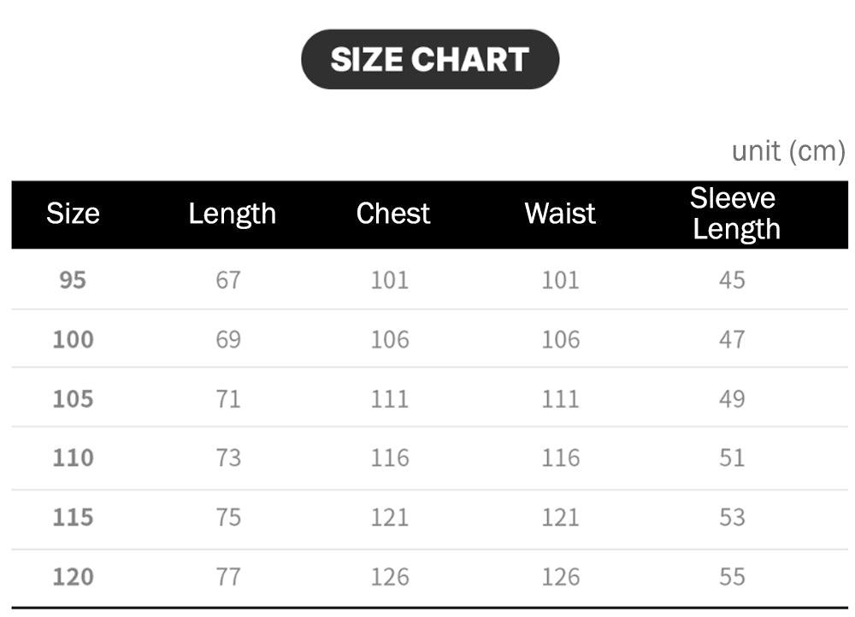This screenshot has height=617, width=855.
Task: Click sleeve length value 55
Action: [732, 577]
